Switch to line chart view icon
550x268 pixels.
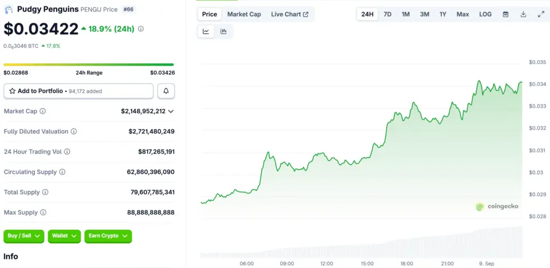click(206, 32)
